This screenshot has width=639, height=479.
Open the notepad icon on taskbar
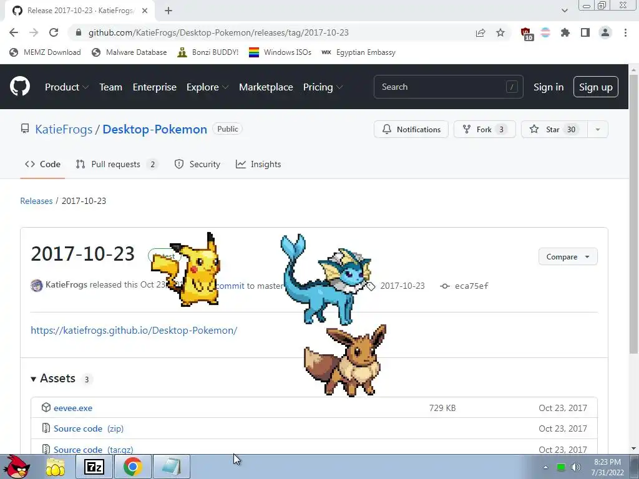(171, 467)
